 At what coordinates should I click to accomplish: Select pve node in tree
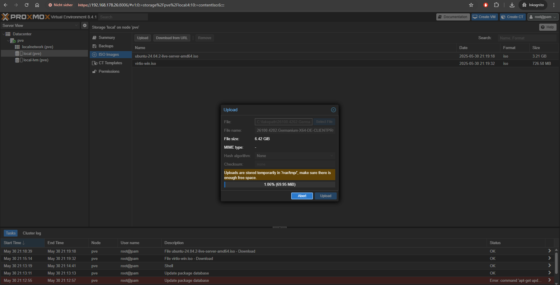pos(20,41)
